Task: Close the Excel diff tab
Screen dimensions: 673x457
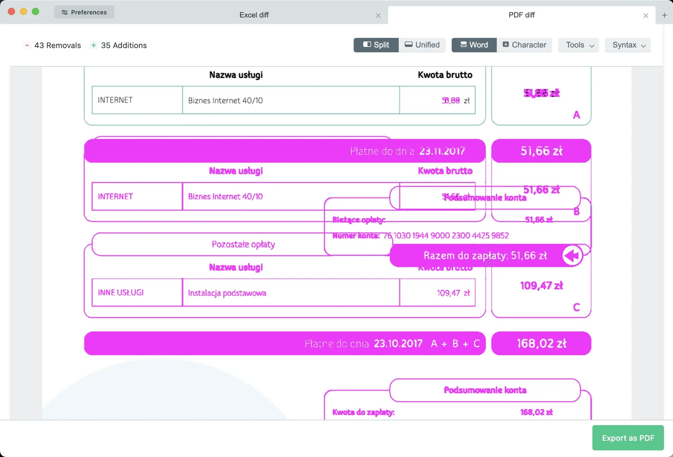Action: [x=378, y=16]
